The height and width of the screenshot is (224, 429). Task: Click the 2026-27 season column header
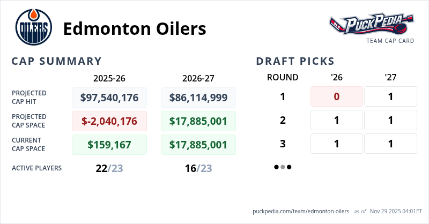pyautogui.click(x=198, y=78)
